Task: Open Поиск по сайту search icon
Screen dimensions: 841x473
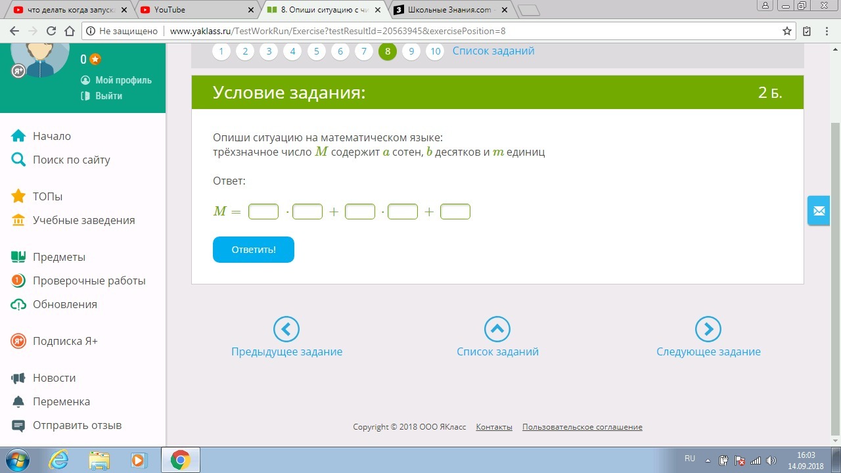Action: pyautogui.click(x=18, y=160)
